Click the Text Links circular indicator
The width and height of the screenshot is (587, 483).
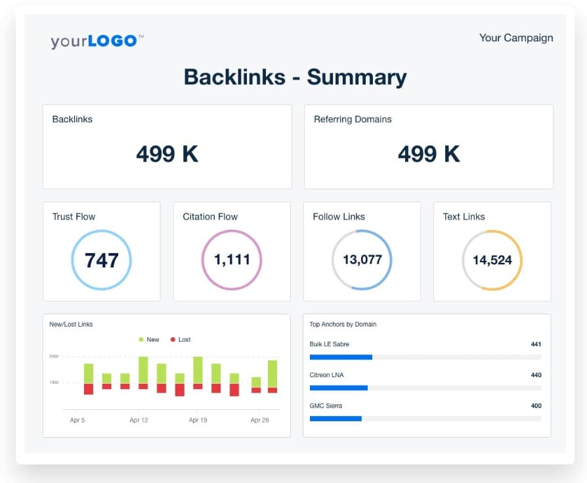[x=492, y=260]
